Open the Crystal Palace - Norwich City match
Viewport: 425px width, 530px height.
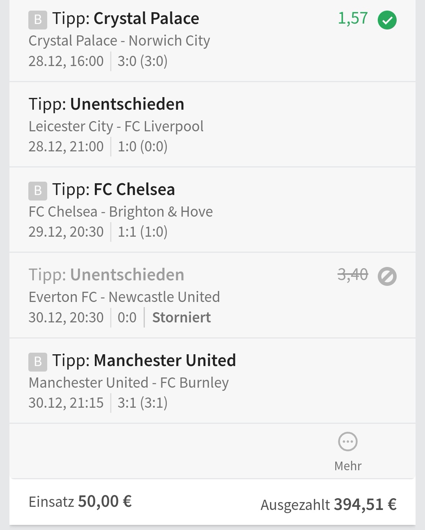tap(119, 41)
